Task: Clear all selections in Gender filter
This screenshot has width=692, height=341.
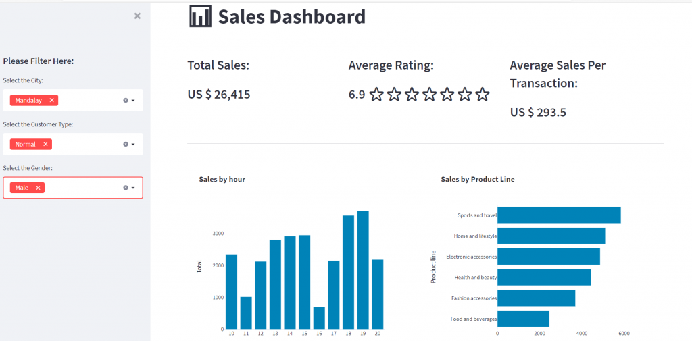Action: tap(125, 188)
